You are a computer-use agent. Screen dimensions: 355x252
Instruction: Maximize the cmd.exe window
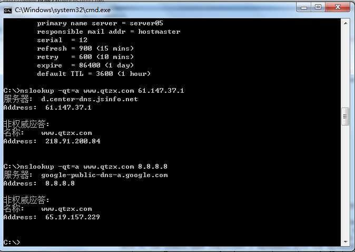point(318,7)
